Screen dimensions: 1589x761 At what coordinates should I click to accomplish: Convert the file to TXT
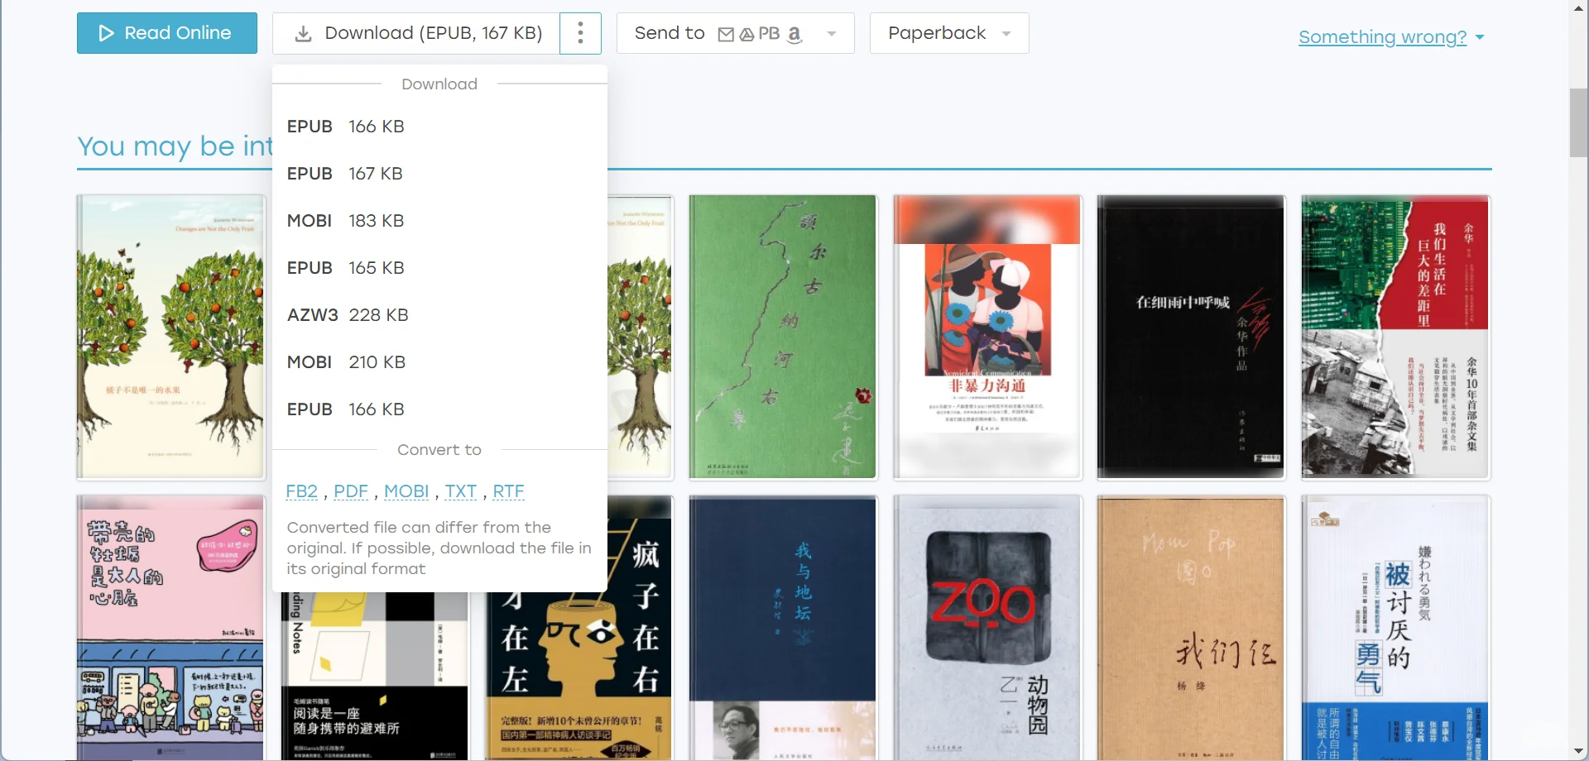pyautogui.click(x=461, y=491)
